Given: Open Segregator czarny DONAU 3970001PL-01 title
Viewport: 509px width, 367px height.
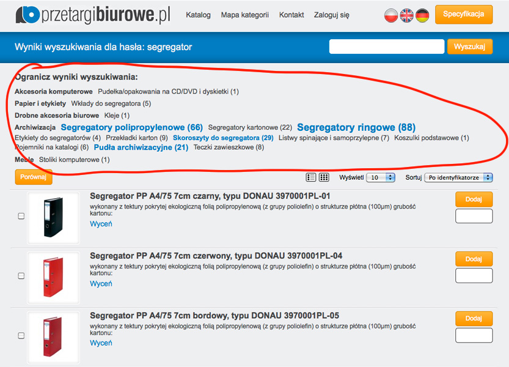Looking at the screenshot, I should [x=210, y=196].
